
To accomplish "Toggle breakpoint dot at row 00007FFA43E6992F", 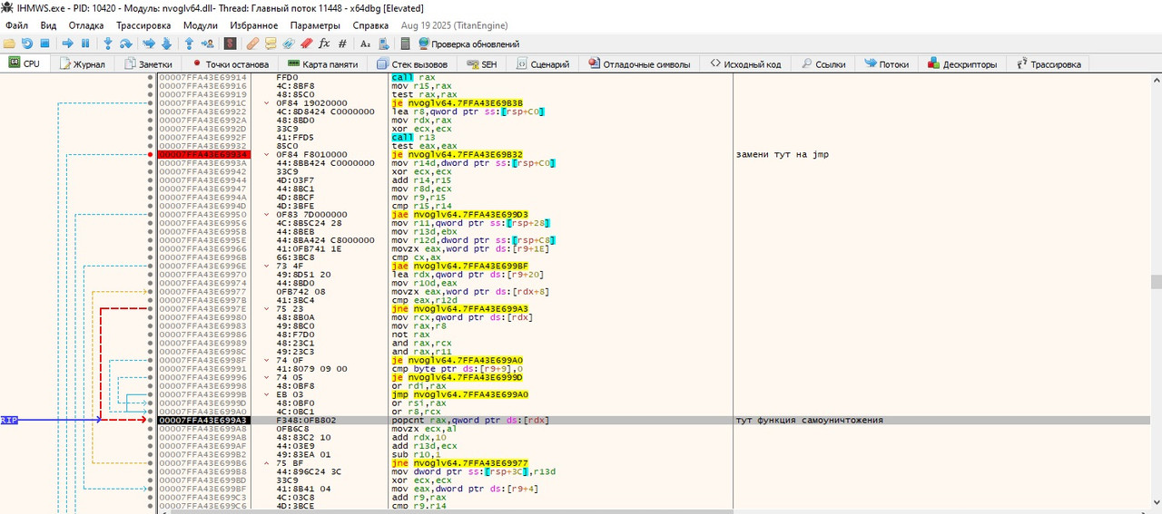I will pyautogui.click(x=151, y=137).
